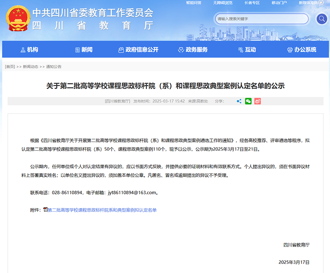
Task: Click the magnifier search button
Action: point(322,19)
